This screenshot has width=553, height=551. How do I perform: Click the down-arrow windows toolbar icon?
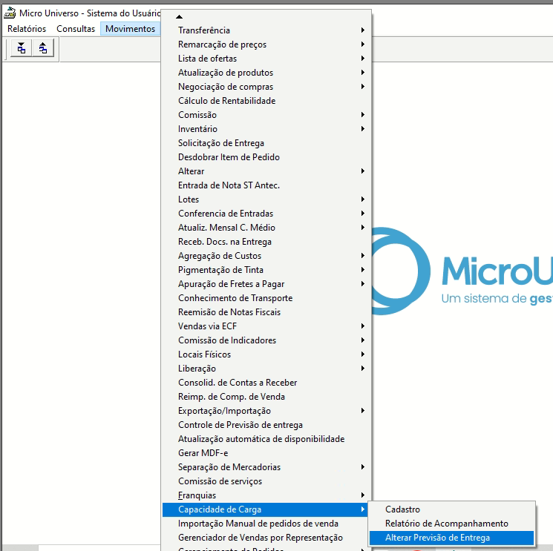click(x=22, y=49)
